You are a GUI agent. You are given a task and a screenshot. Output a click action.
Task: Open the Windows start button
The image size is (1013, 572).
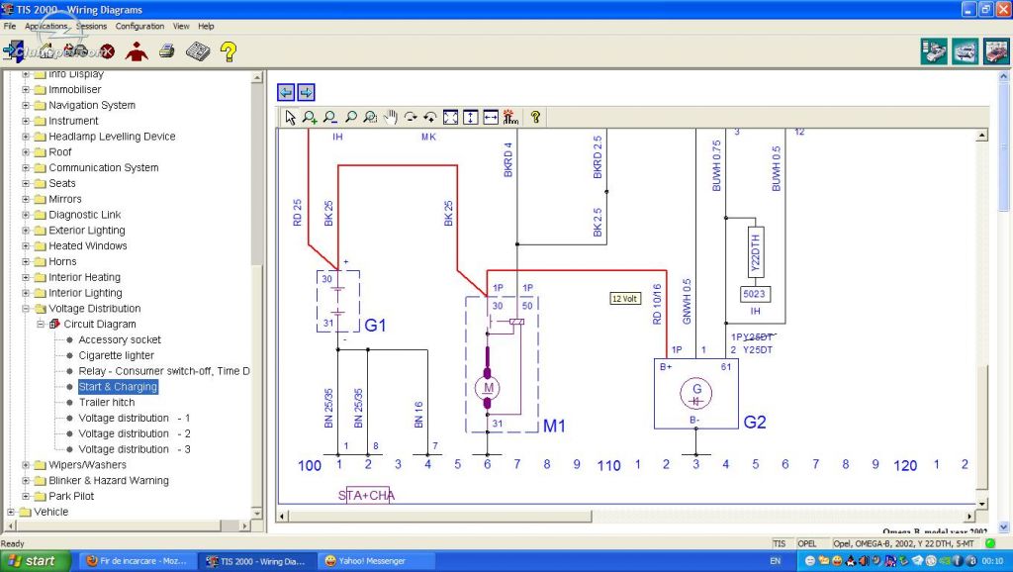[x=34, y=560]
